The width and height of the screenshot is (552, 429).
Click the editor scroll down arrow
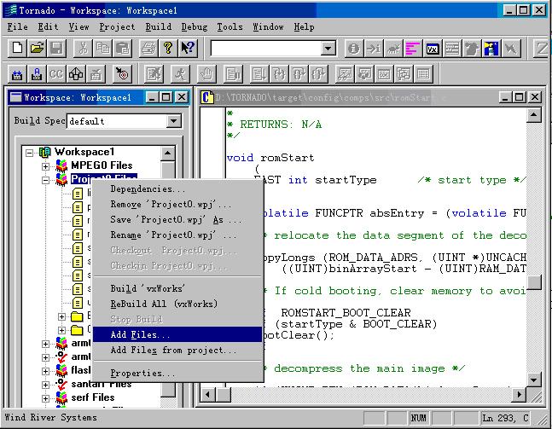(534, 380)
